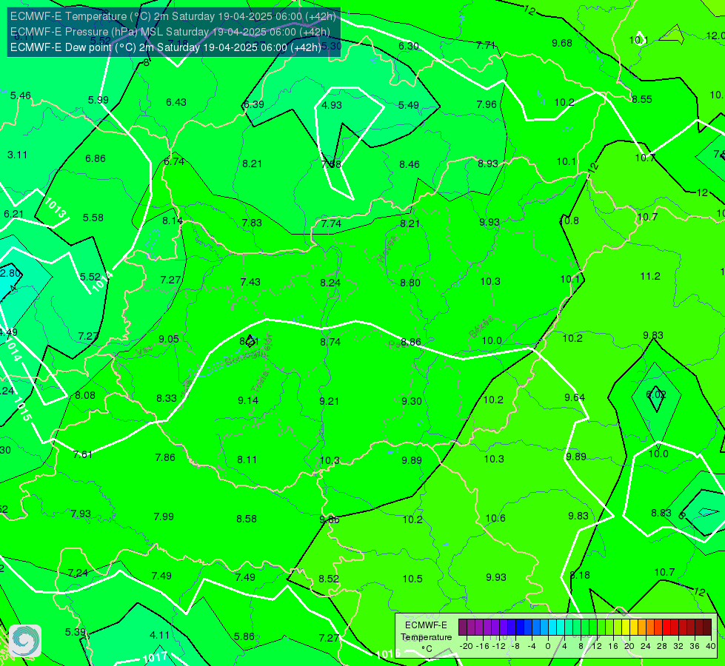The height and width of the screenshot is (666, 725).
Task: Click the map value '9.21'
Action: point(330,401)
